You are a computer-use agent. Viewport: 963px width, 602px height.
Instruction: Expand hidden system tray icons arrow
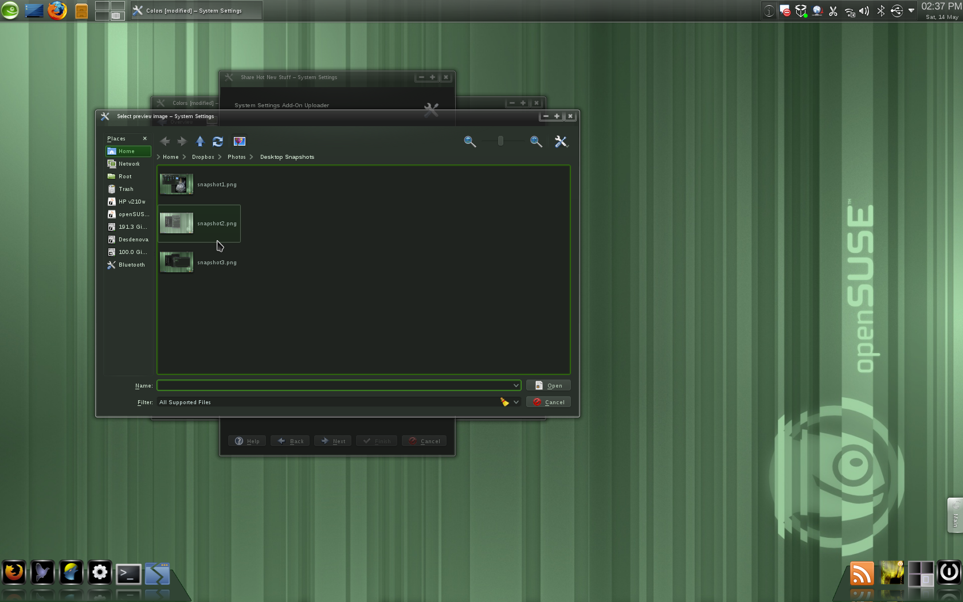[x=911, y=10]
